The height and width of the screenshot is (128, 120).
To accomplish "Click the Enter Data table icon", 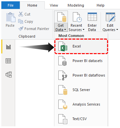I will [x=92, y=17].
